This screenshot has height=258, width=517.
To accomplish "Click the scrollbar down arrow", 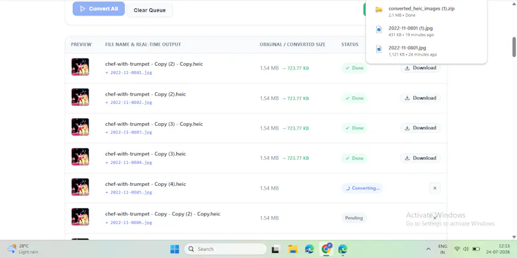I will [514, 237].
